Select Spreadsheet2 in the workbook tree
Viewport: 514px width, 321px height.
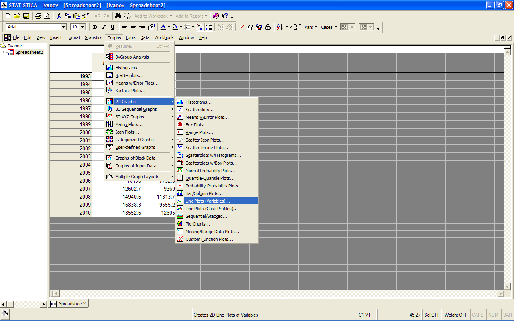(29, 52)
